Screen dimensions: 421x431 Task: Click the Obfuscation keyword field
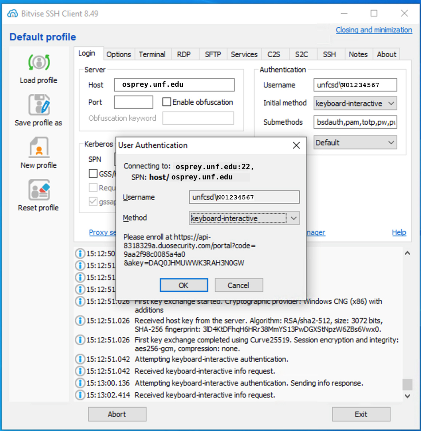tap(198, 118)
